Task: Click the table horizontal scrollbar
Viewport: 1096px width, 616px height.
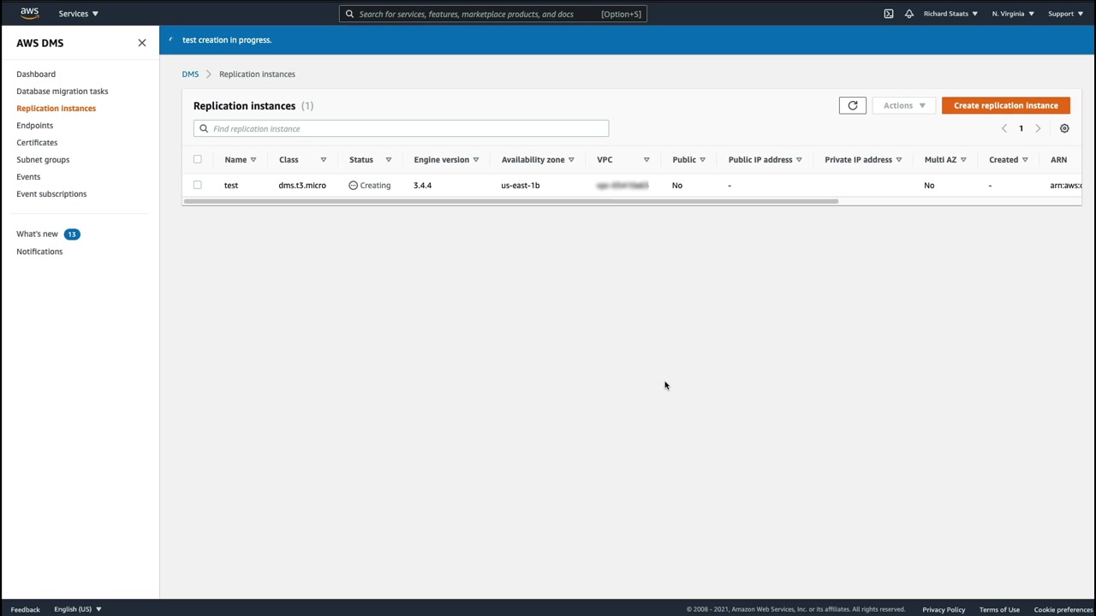Action: pyautogui.click(x=510, y=202)
